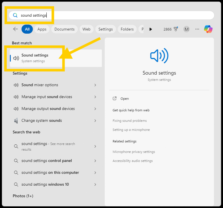Select Manage output sound devices result
Image resolution: width=223 pixels, height=208 pixels.
point(48,109)
